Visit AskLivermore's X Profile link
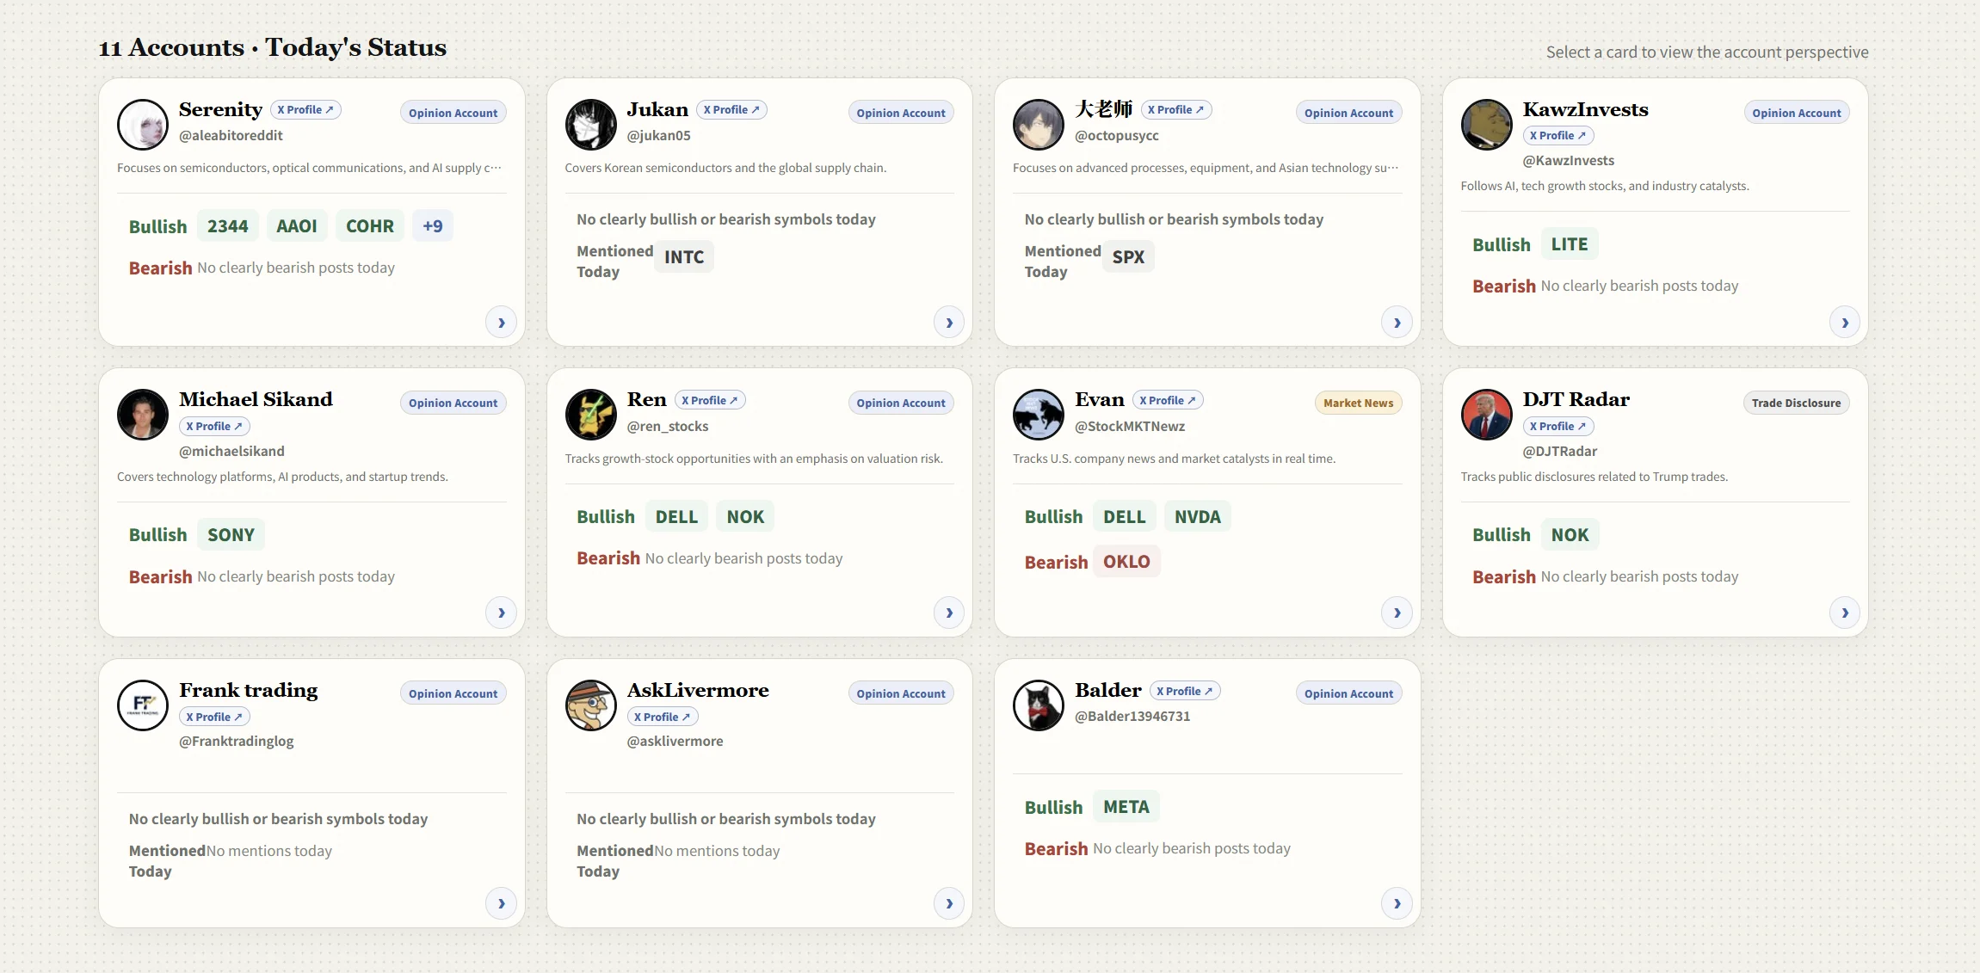Image resolution: width=1980 pixels, height=973 pixels. pyautogui.click(x=663, y=717)
